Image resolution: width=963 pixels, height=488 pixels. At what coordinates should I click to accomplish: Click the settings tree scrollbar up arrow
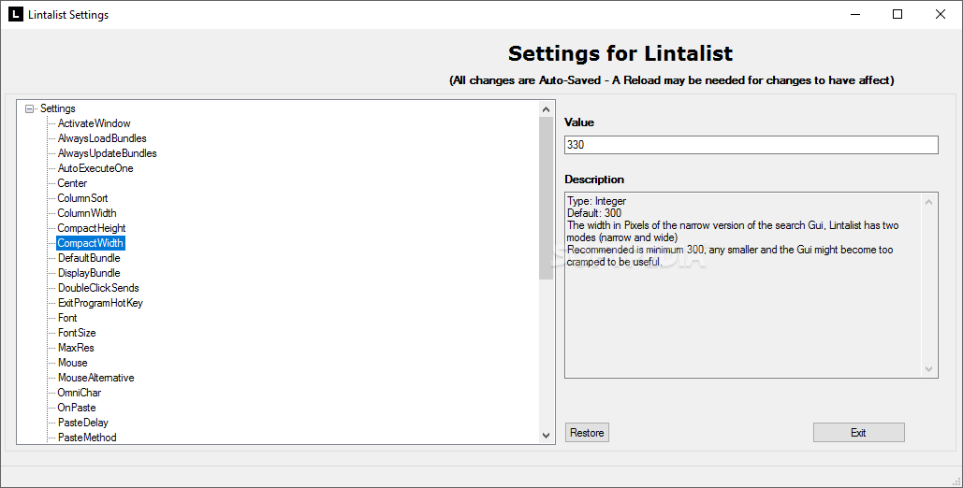(546, 109)
